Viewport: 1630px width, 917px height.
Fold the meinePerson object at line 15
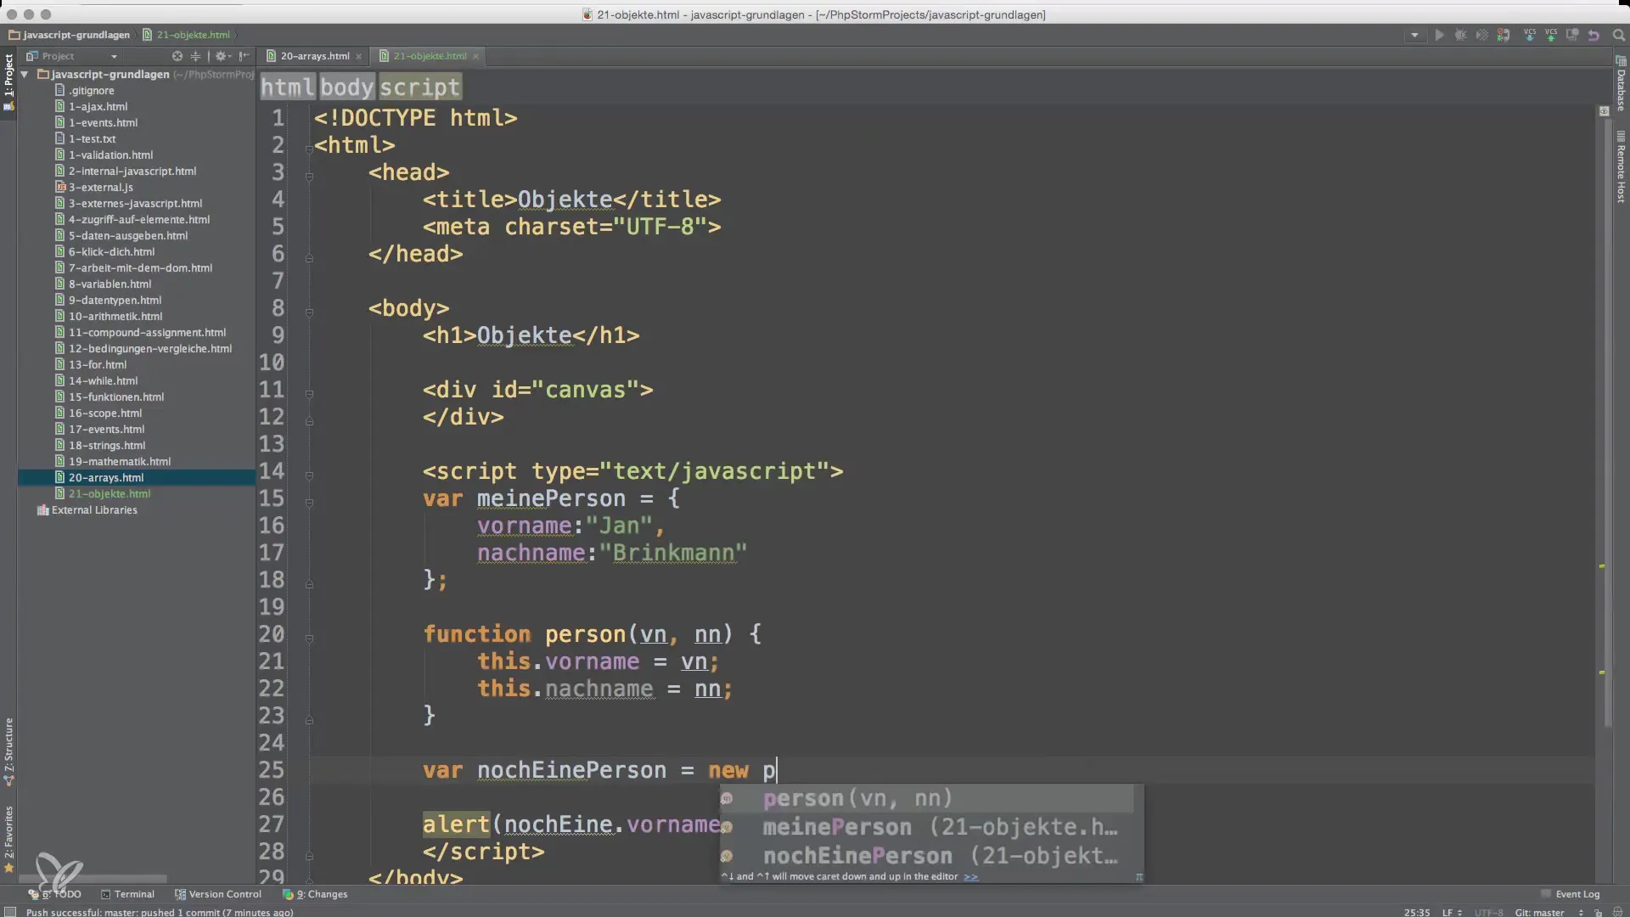[x=309, y=503]
